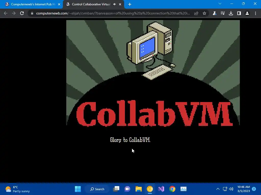Open Task View on the taskbar

coord(116,189)
